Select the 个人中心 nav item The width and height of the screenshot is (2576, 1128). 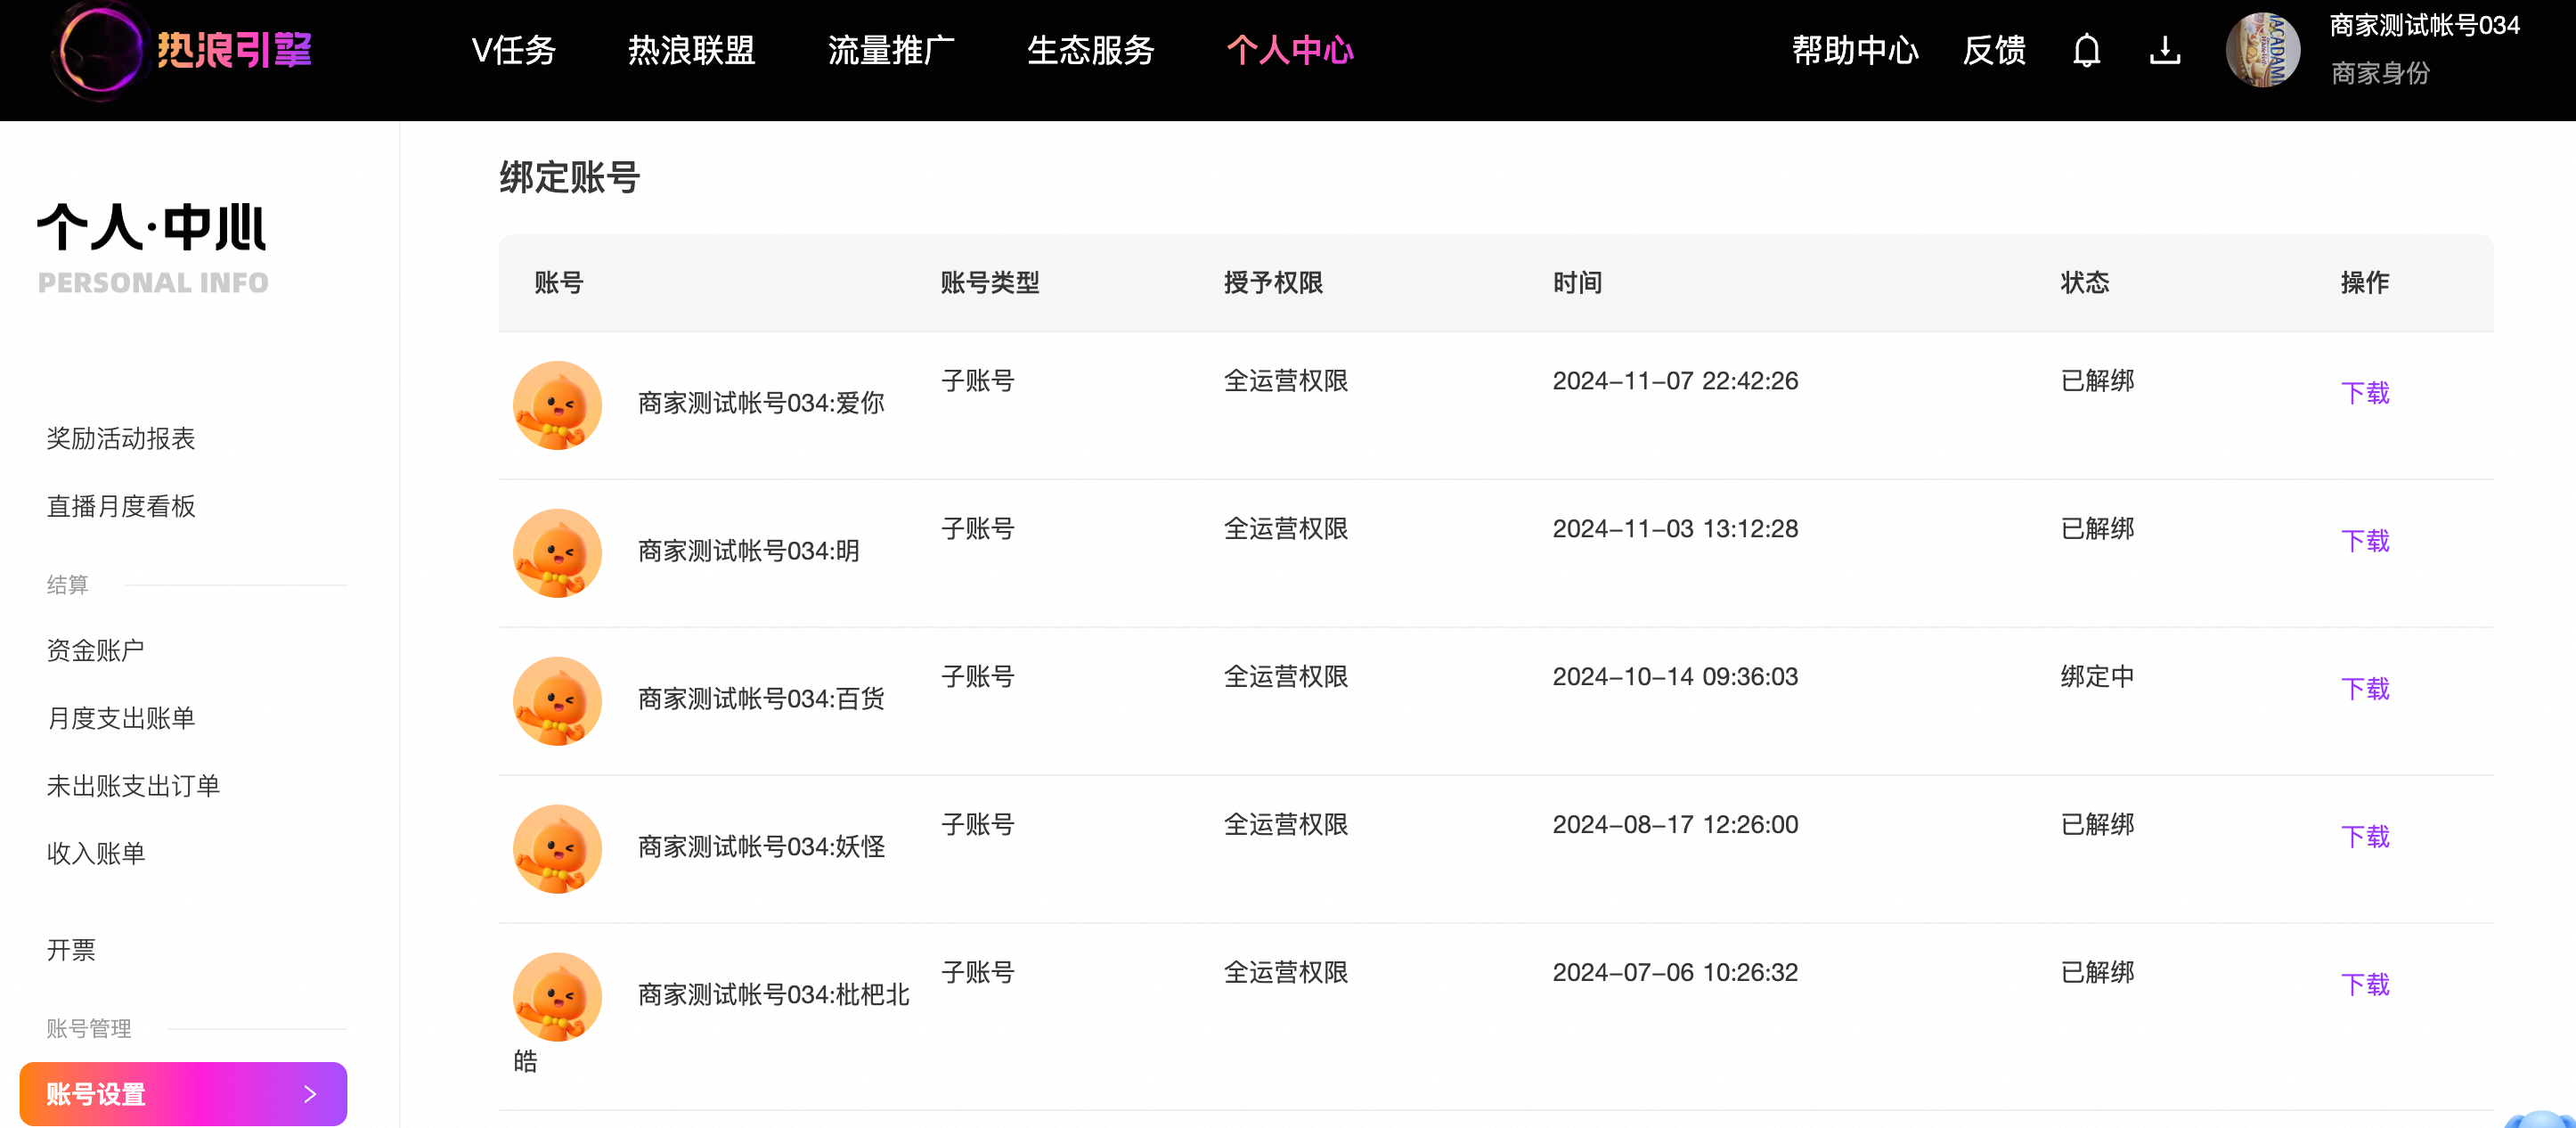[1290, 50]
